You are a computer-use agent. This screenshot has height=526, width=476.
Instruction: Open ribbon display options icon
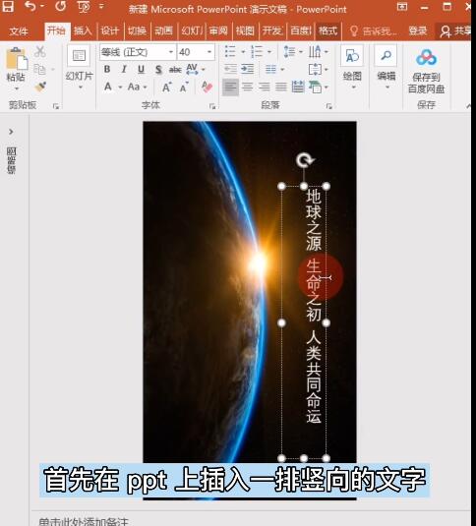[401, 6]
